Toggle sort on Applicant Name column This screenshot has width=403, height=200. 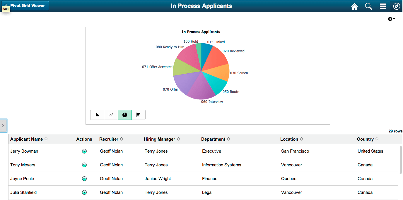pos(46,139)
